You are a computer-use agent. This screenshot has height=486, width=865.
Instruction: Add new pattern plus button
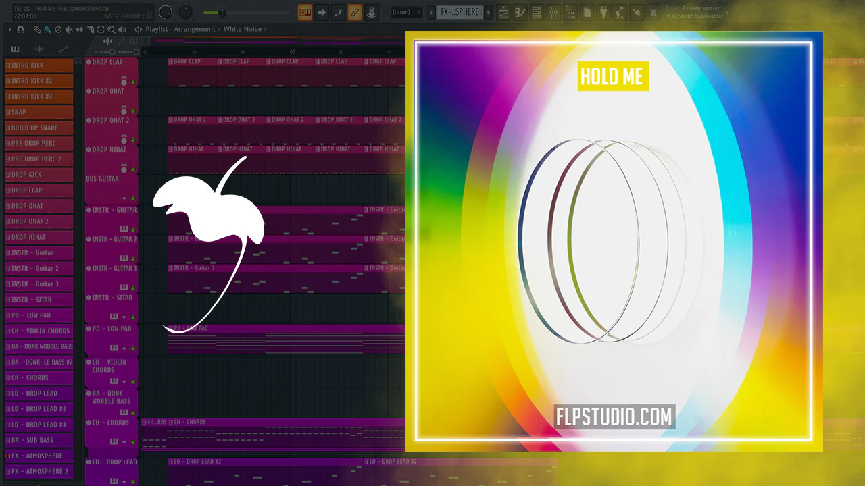[x=489, y=12]
